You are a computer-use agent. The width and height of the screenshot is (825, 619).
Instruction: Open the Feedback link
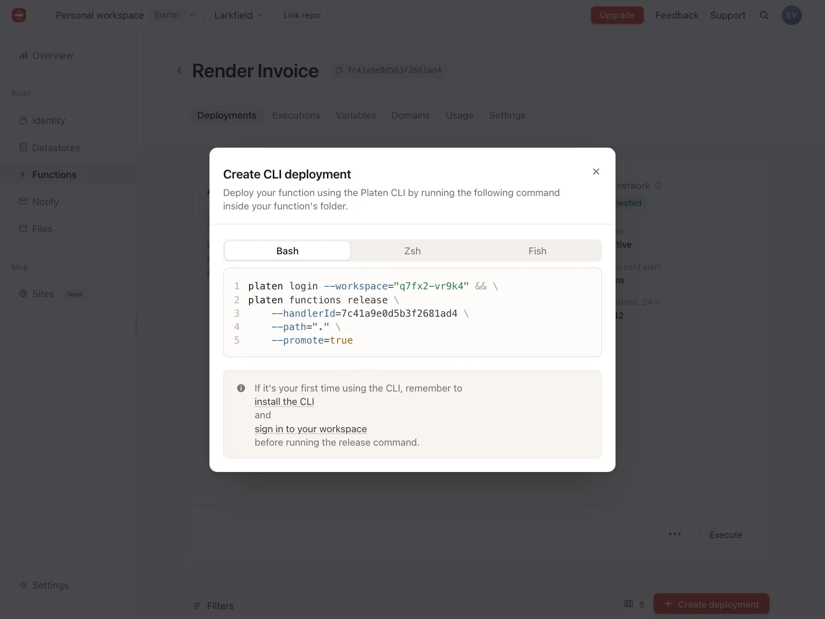[x=676, y=15]
